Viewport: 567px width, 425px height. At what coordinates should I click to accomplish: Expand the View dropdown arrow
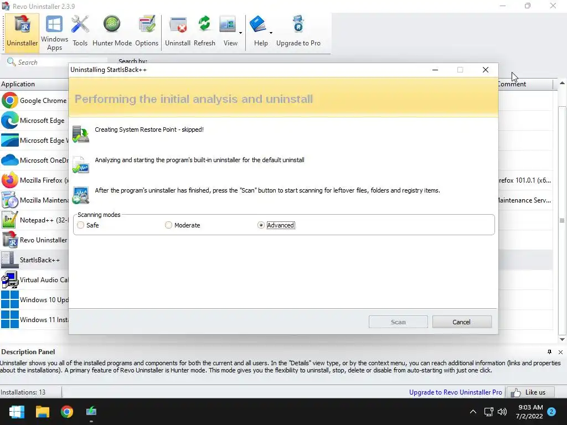[240, 33]
